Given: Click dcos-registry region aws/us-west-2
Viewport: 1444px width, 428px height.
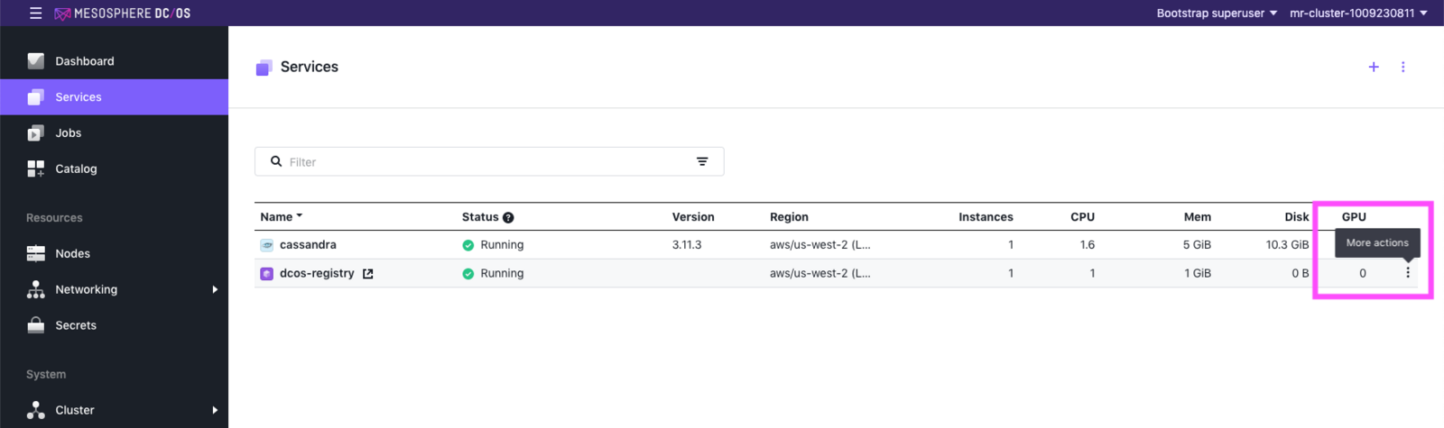Looking at the screenshot, I should coord(820,273).
